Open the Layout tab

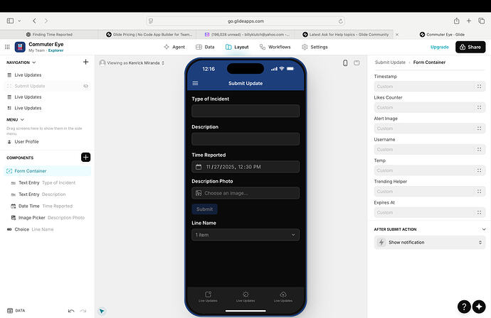[237, 47]
